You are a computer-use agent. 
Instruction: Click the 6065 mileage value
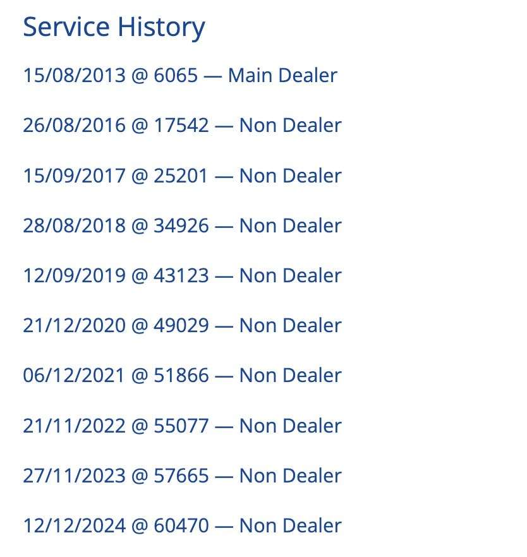(x=176, y=75)
